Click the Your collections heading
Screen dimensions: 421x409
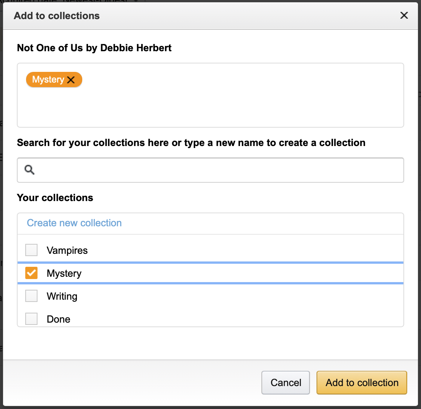(55, 198)
